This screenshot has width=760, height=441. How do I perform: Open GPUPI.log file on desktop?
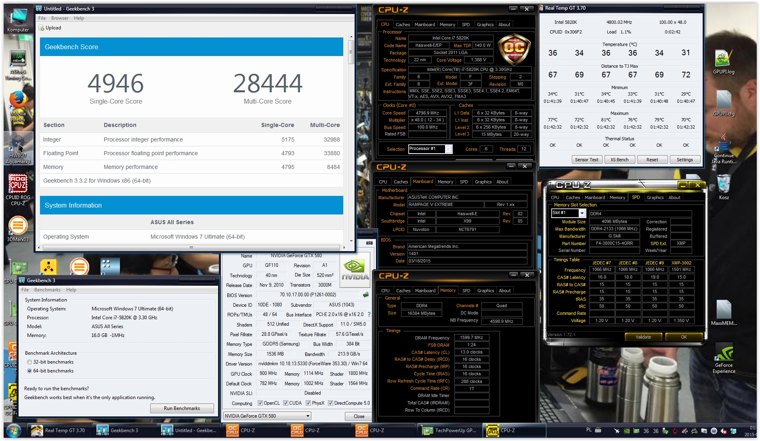pyautogui.click(x=724, y=62)
